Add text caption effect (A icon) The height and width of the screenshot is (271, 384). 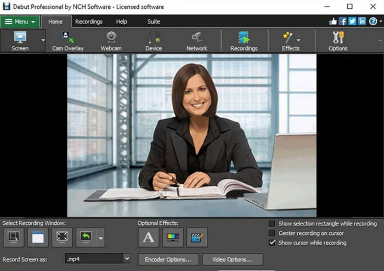pos(148,238)
